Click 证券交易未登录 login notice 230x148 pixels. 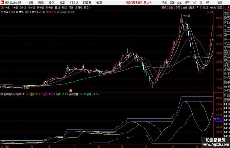134,2
